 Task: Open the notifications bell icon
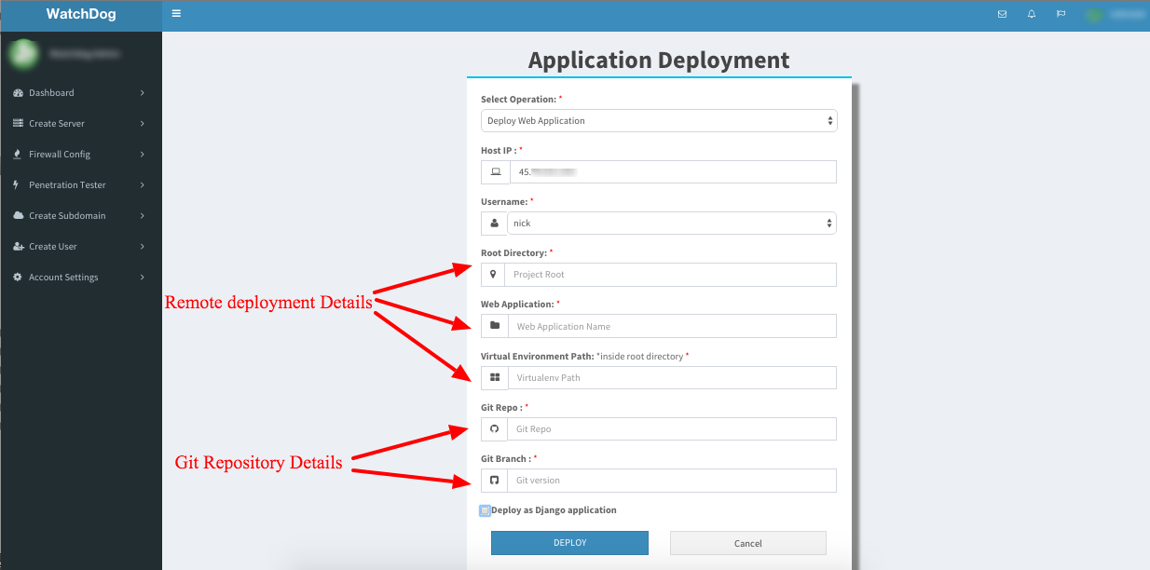[1032, 14]
